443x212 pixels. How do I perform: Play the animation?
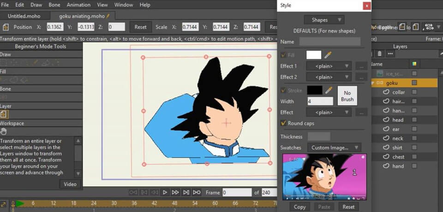165,193
